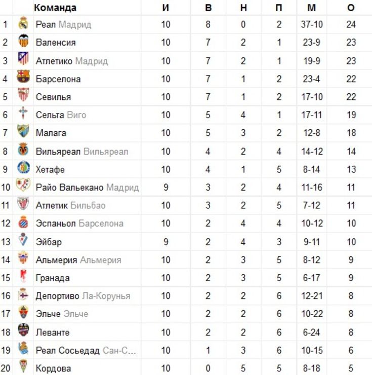Click the Levante dark crest icon
The image size is (372, 375).
23,330
